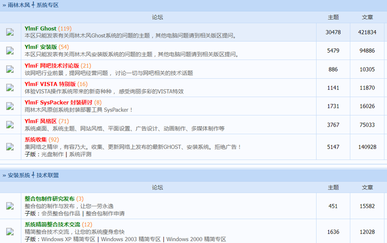
Task: Click the article count 11870
Action: [x=367, y=88]
